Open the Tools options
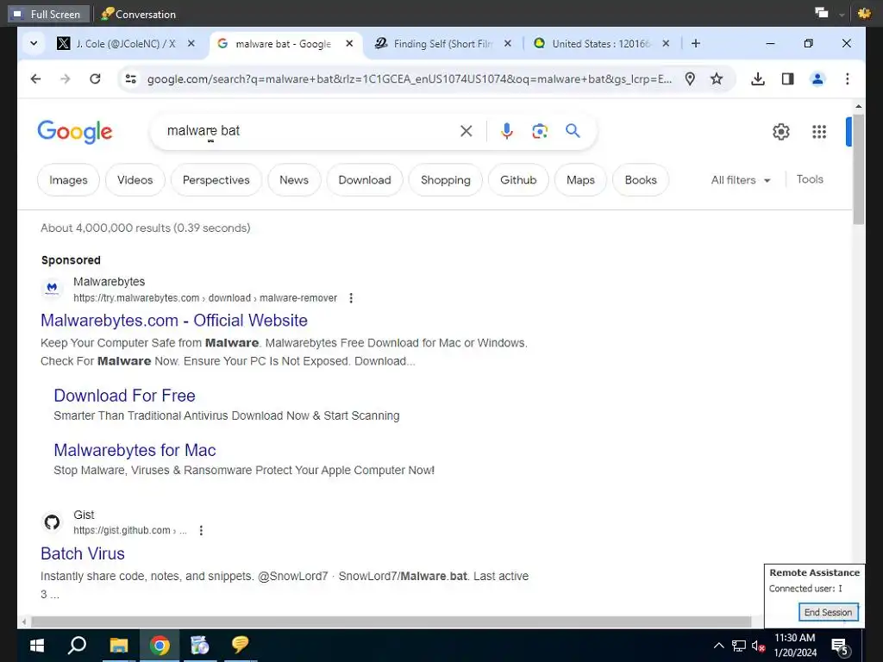Image resolution: width=883 pixels, height=662 pixels. (810, 179)
